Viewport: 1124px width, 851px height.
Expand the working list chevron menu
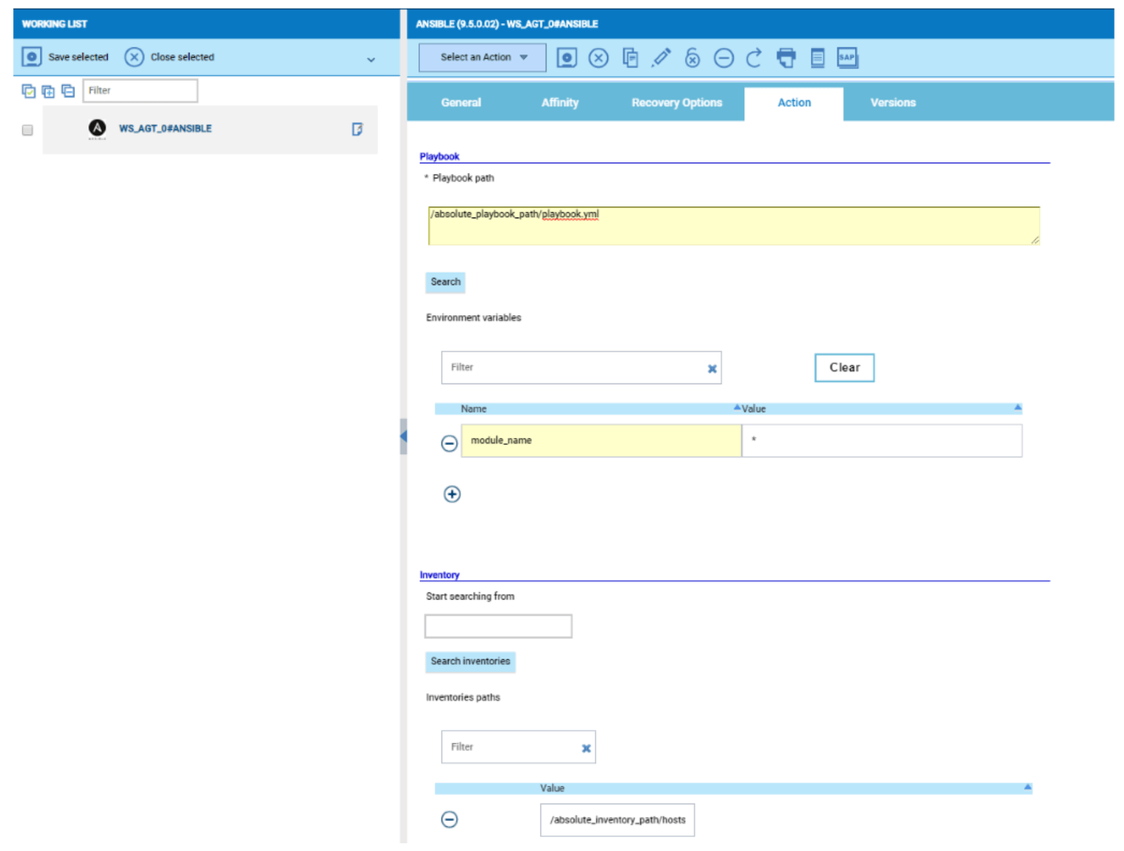[x=371, y=59]
